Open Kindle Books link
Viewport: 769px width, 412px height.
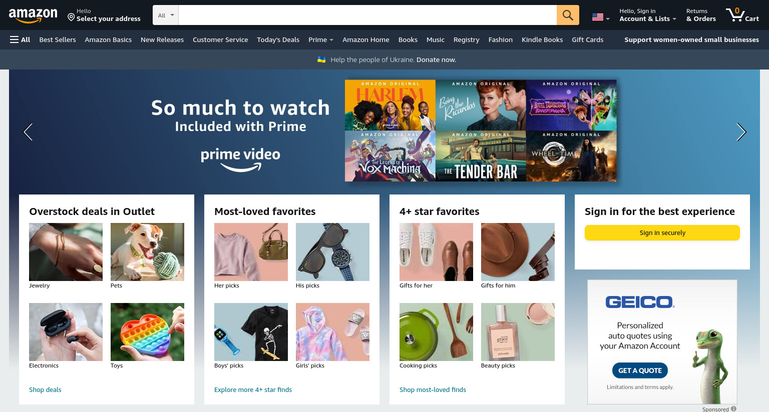coord(542,39)
